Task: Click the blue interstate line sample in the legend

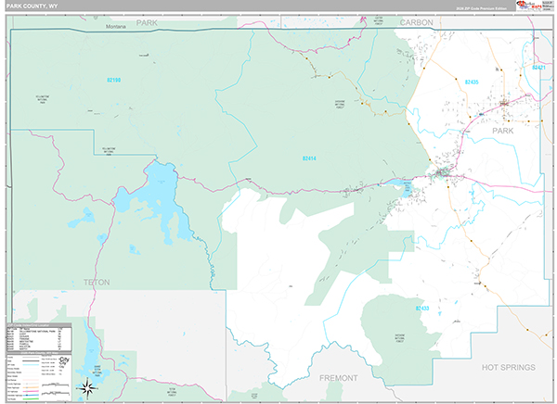Action: (x=31, y=395)
